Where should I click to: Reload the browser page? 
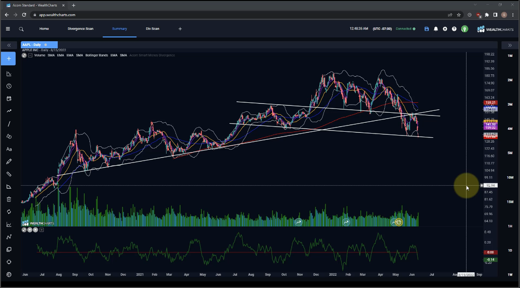pyautogui.click(x=24, y=15)
